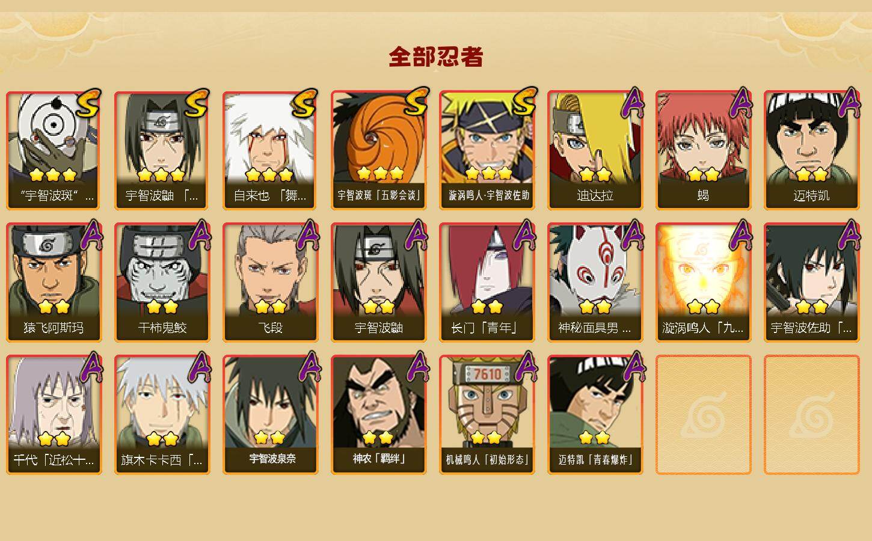Click the 全部忍者 heading
Screen dimensions: 872x541
click(436, 57)
